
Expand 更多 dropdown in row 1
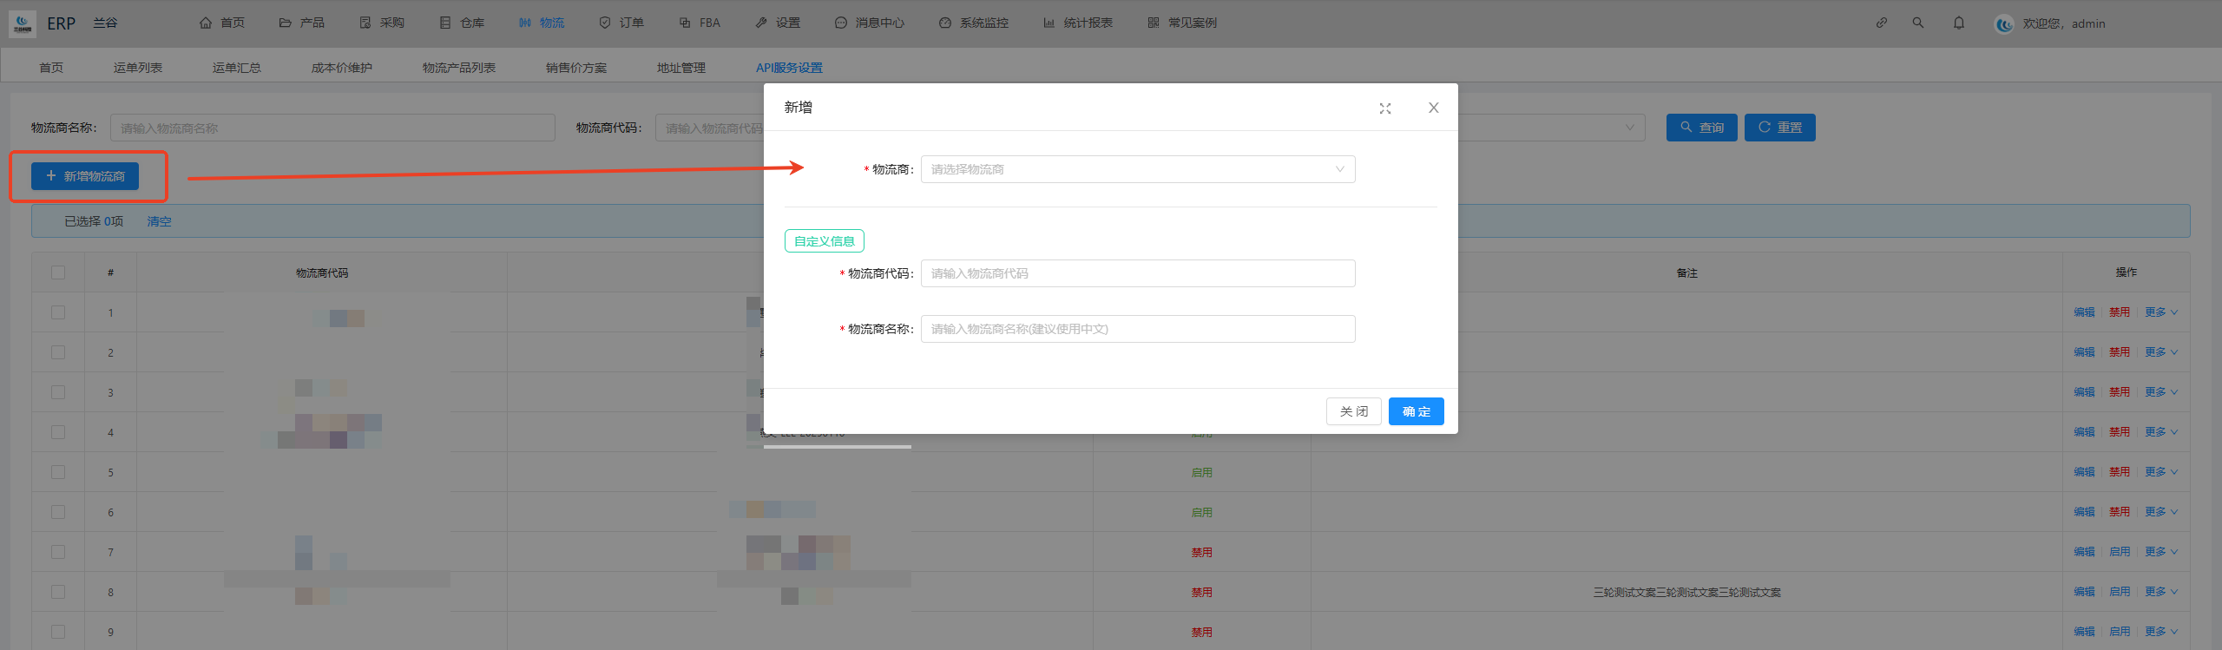[2160, 312]
